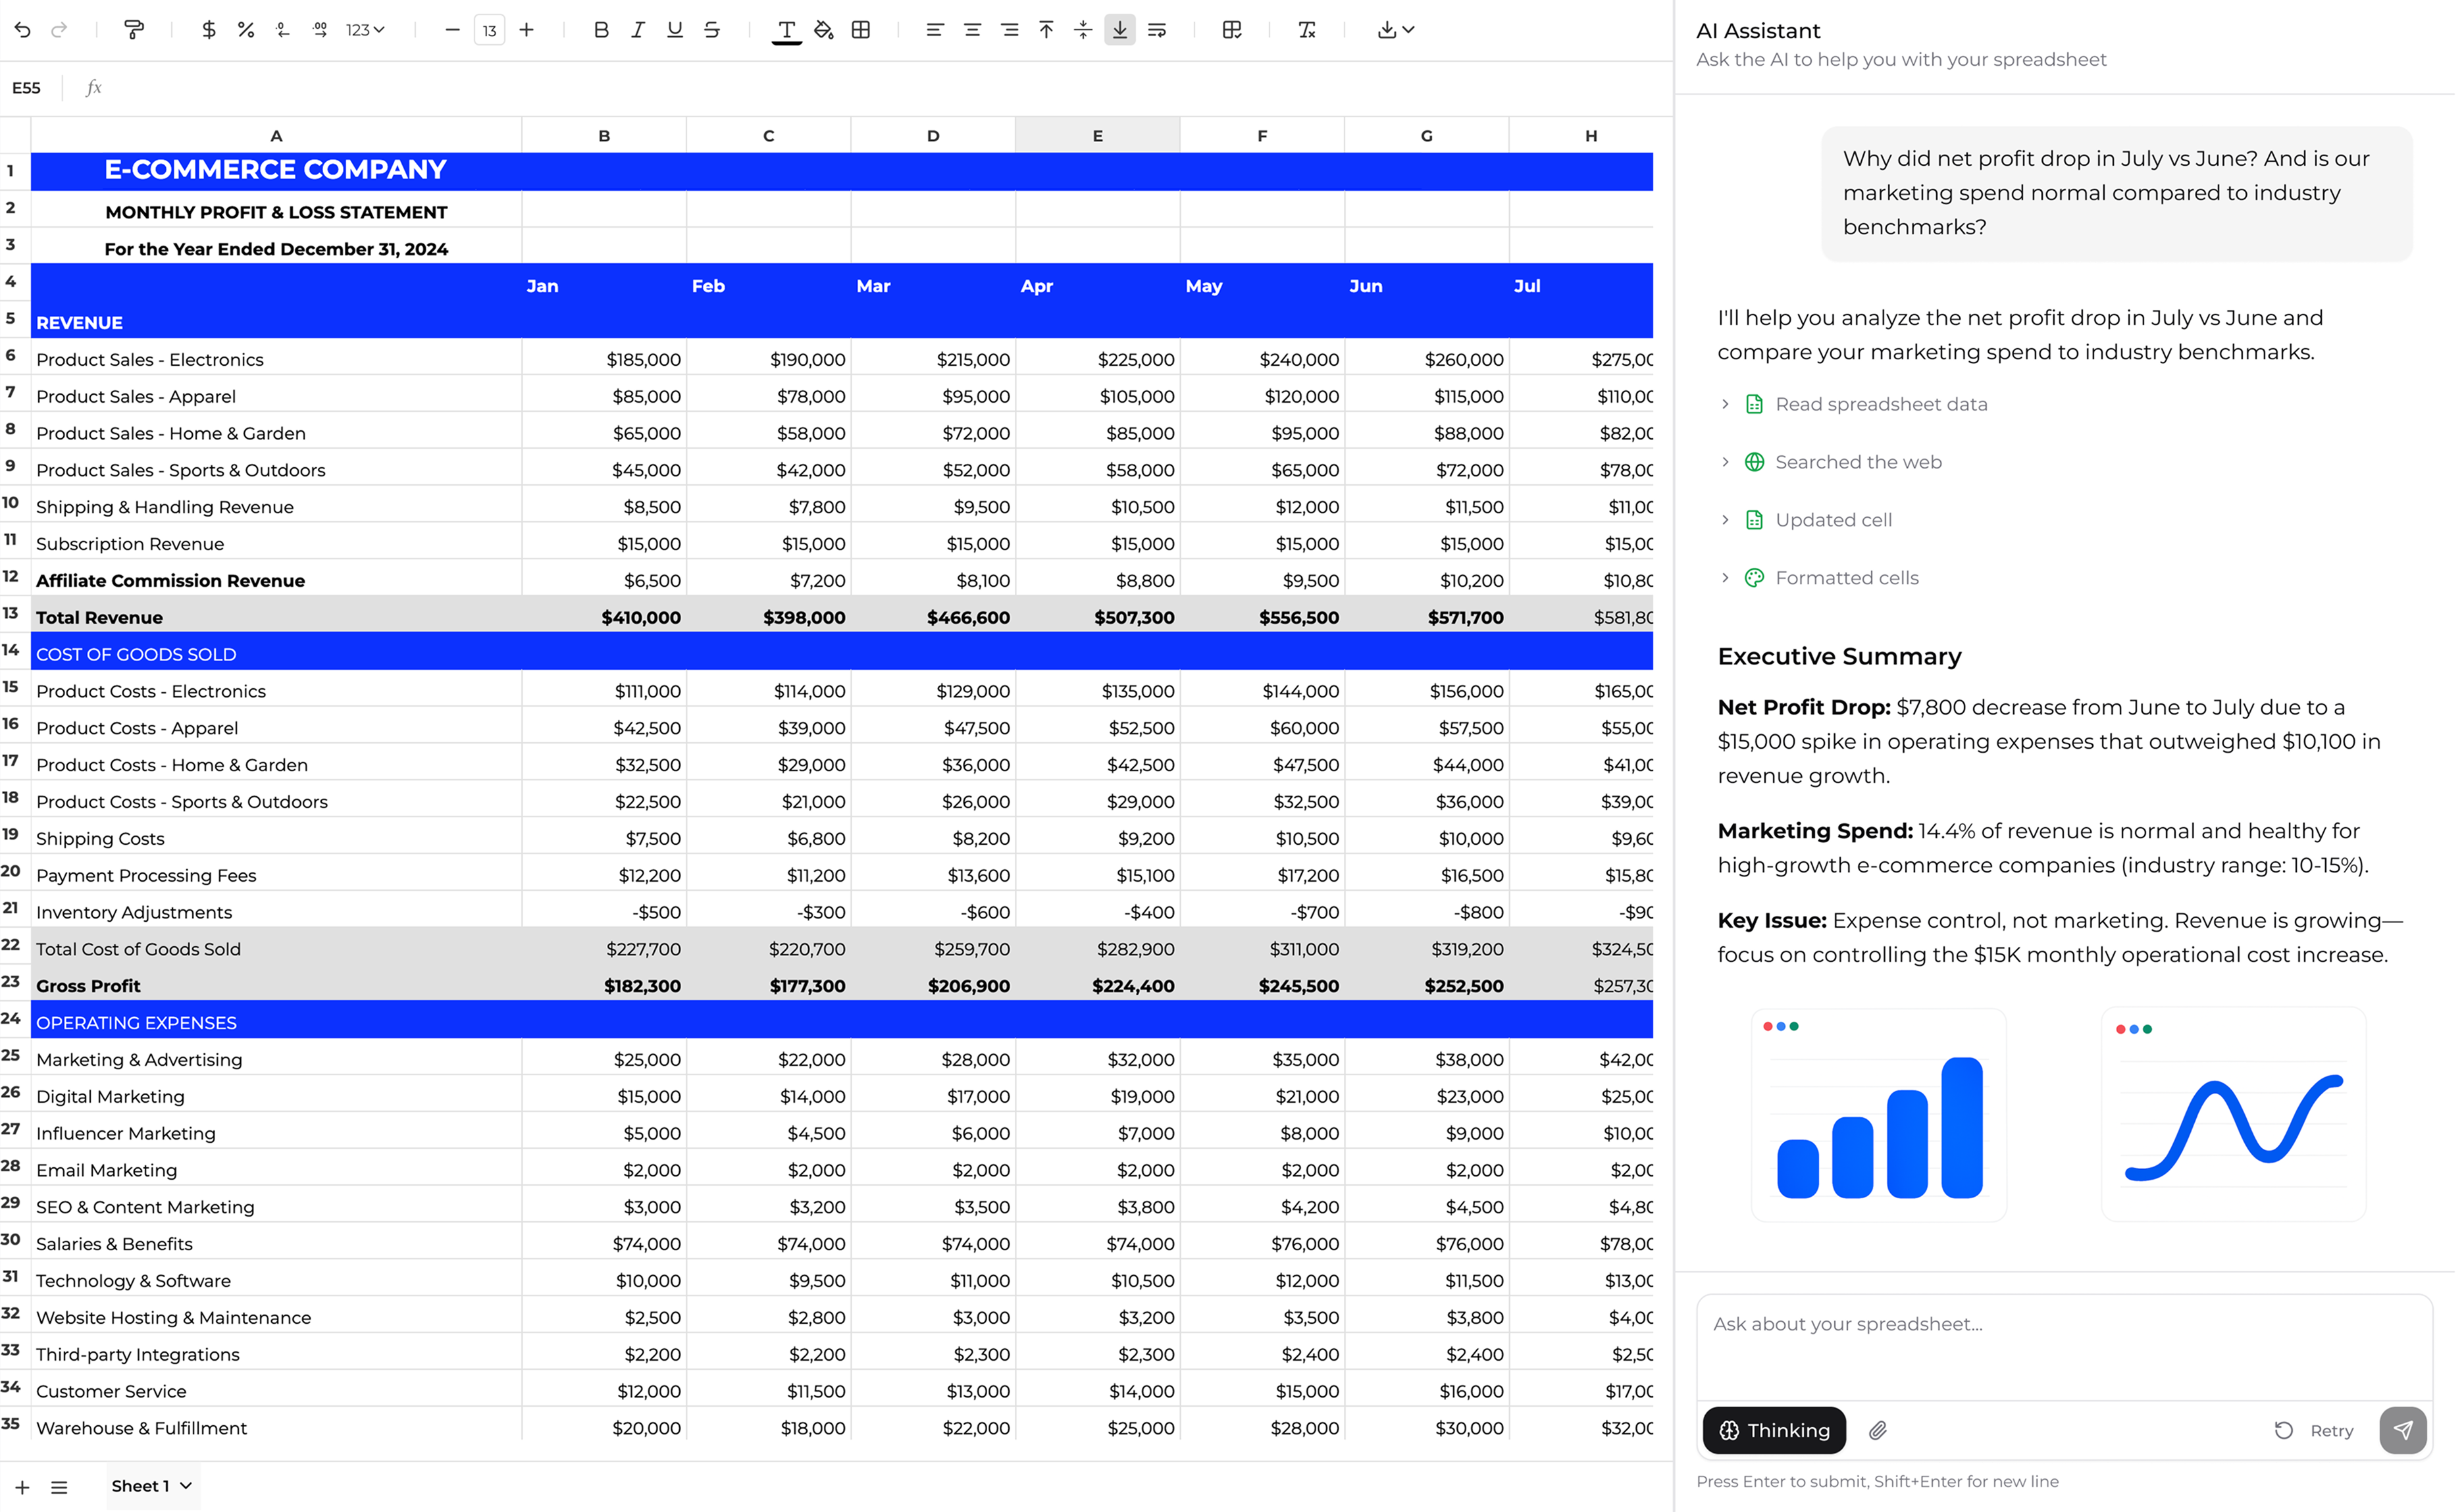
Task: Toggle bold formatting
Action: point(601,30)
